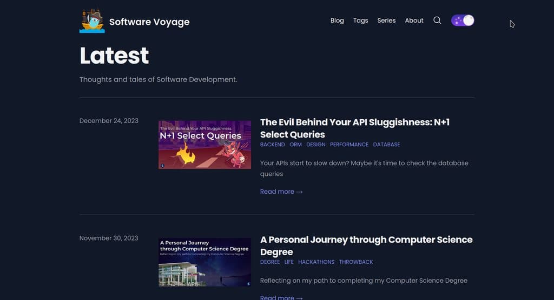Open the DATABASE tag

pyautogui.click(x=386, y=145)
